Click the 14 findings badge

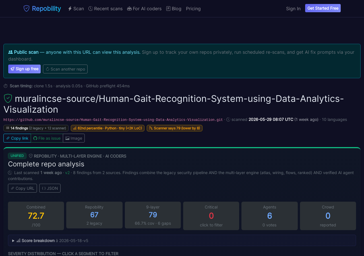(36, 128)
